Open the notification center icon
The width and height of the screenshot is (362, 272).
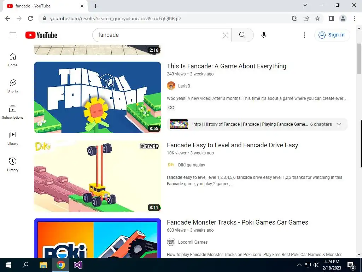(351, 266)
